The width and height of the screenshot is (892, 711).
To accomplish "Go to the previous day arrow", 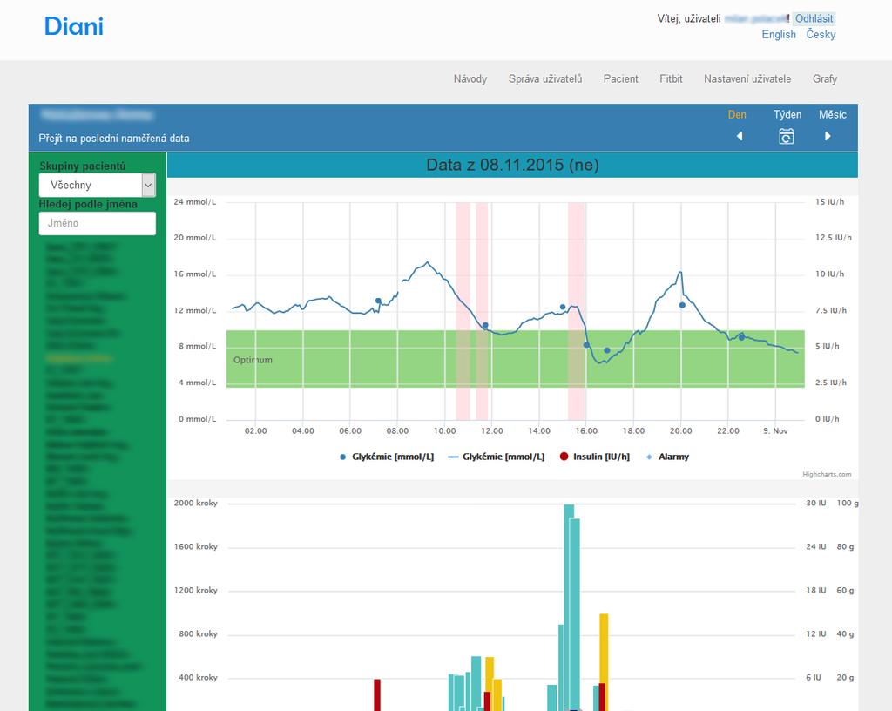I will (740, 136).
